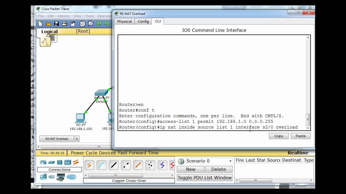Click the Destination column header

[x=292, y=160]
